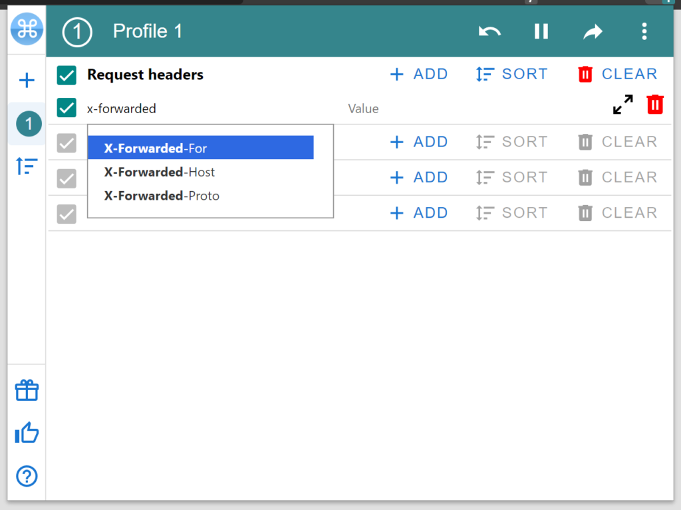Open the sort profiles icon in sidebar

click(27, 166)
